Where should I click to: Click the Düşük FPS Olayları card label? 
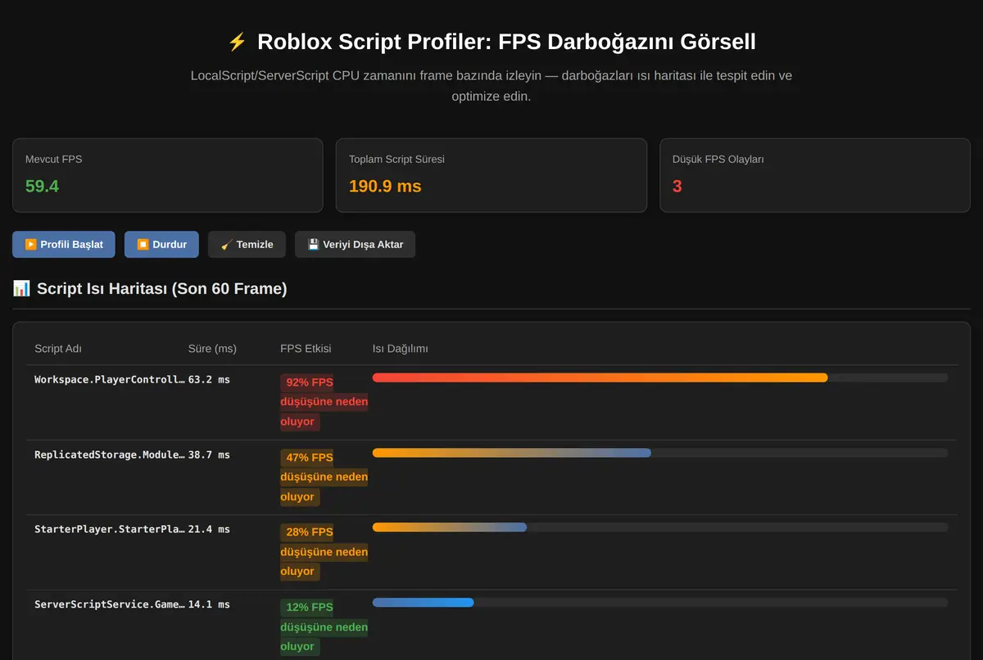pyautogui.click(x=718, y=159)
